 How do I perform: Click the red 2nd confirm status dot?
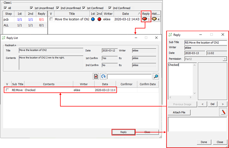pos(99,19)
